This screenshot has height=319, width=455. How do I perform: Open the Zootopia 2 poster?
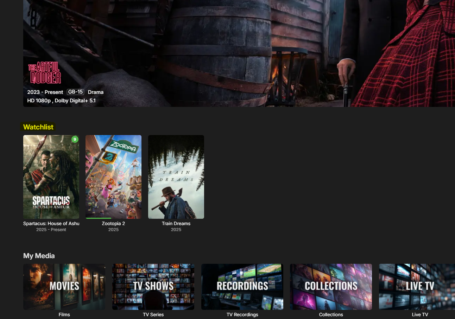coord(113,177)
